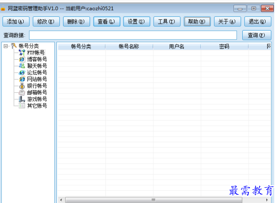The height and width of the screenshot is (203, 277).
Task: Click the 添加(A) button
Action: [16, 22]
